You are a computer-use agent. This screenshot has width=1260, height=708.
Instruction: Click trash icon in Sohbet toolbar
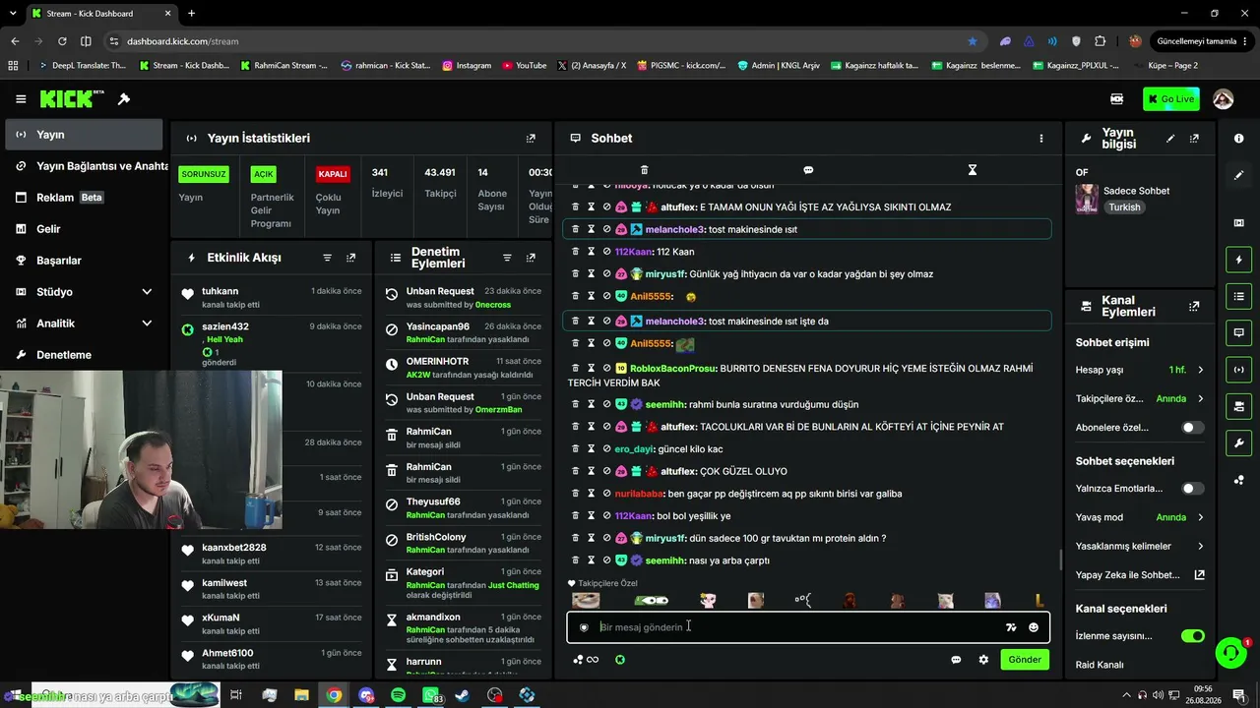click(644, 170)
